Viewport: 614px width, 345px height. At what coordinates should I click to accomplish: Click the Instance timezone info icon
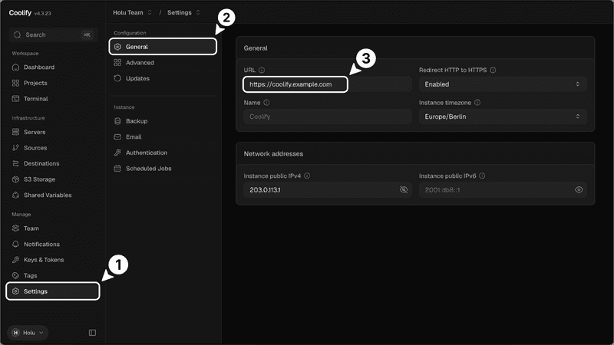click(x=477, y=103)
